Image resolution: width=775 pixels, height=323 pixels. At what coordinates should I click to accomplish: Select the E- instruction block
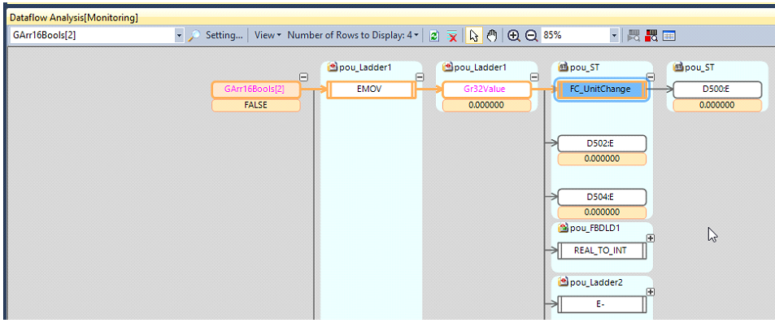tap(602, 304)
